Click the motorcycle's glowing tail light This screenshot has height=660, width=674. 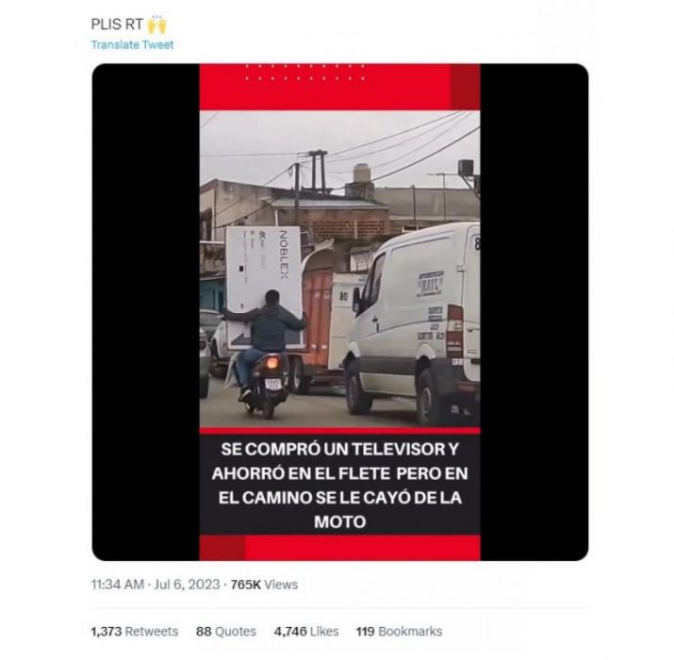pyautogui.click(x=272, y=364)
